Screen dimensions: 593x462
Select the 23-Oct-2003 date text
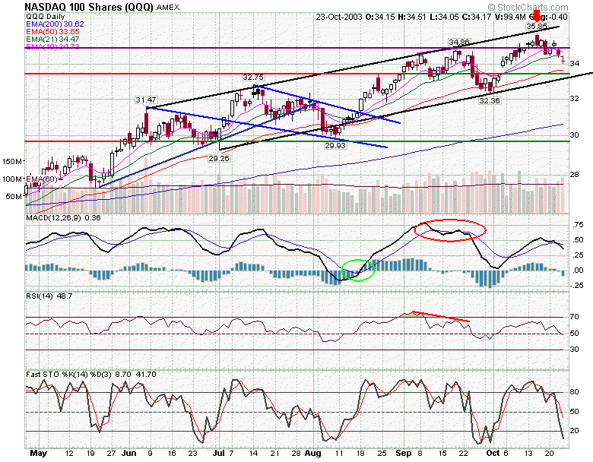click(x=339, y=17)
